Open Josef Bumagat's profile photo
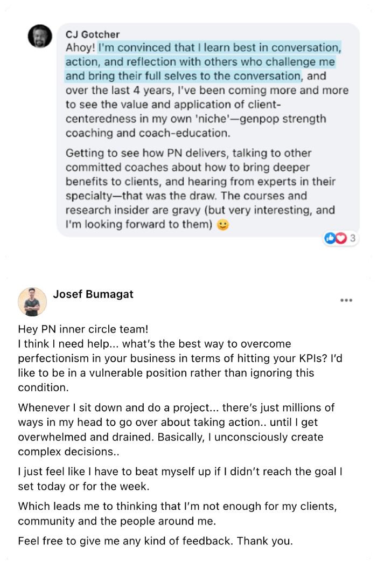 [32, 302]
